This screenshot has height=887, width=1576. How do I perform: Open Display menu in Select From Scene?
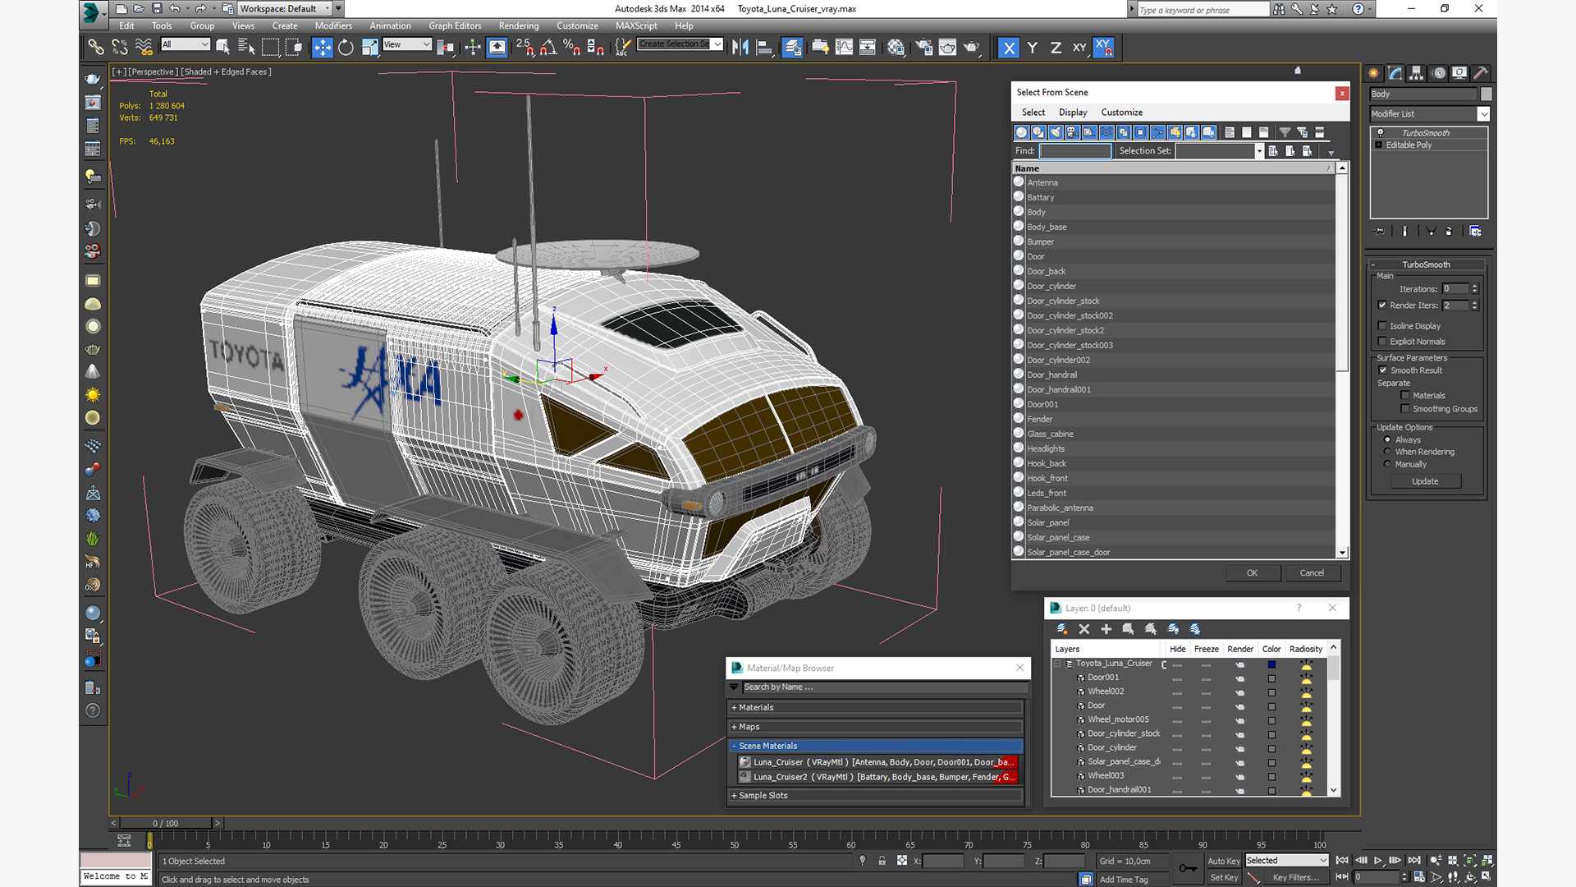click(1073, 113)
